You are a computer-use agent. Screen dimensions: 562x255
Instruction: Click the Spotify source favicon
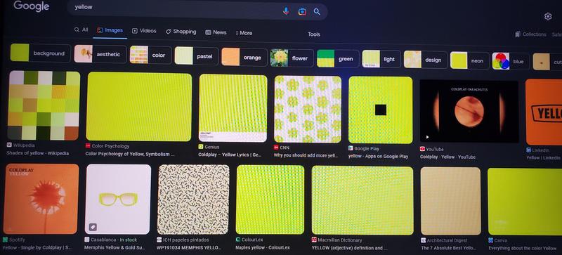5,240
